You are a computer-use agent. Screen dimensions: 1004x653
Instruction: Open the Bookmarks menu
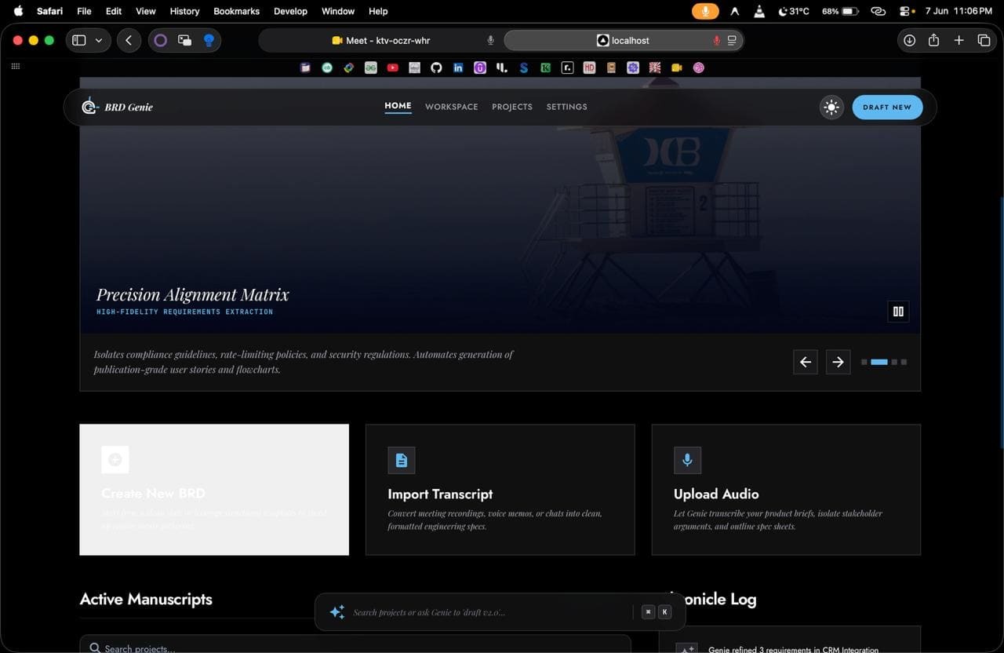(236, 11)
